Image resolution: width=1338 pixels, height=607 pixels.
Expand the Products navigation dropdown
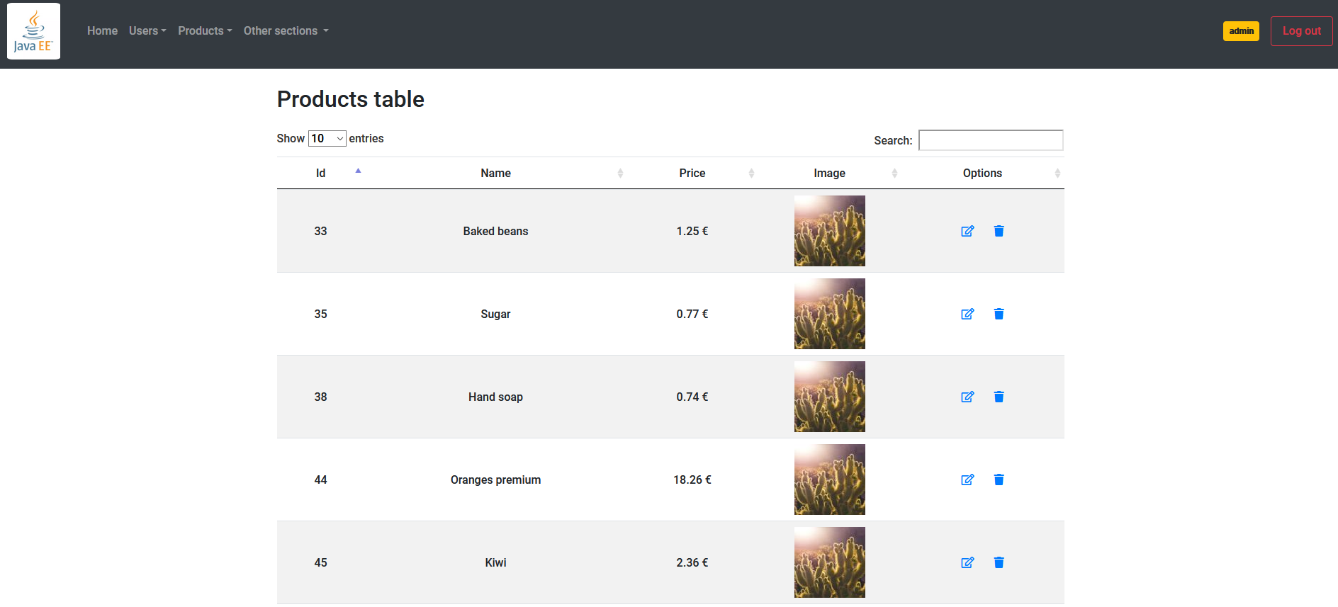pyautogui.click(x=205, y=31)
